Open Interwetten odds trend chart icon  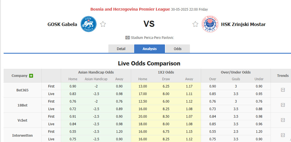(x=283, y=135)
